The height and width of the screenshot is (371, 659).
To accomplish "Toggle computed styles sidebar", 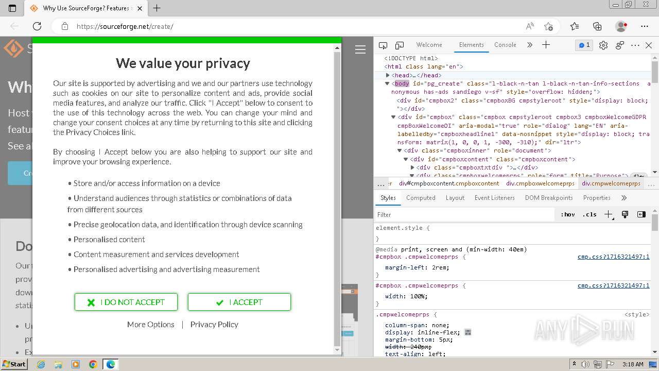I will (x=641, y=214).
